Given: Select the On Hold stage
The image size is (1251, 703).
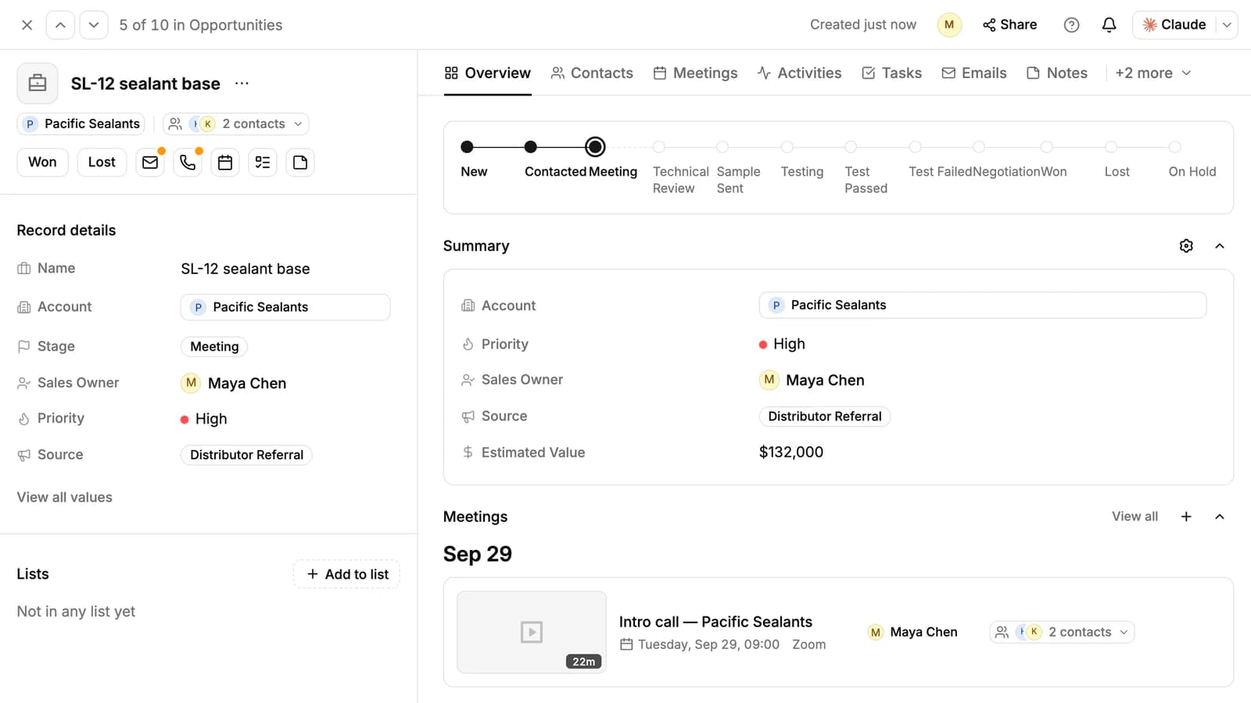Looking at the screenshot, I should [1174, 147].
